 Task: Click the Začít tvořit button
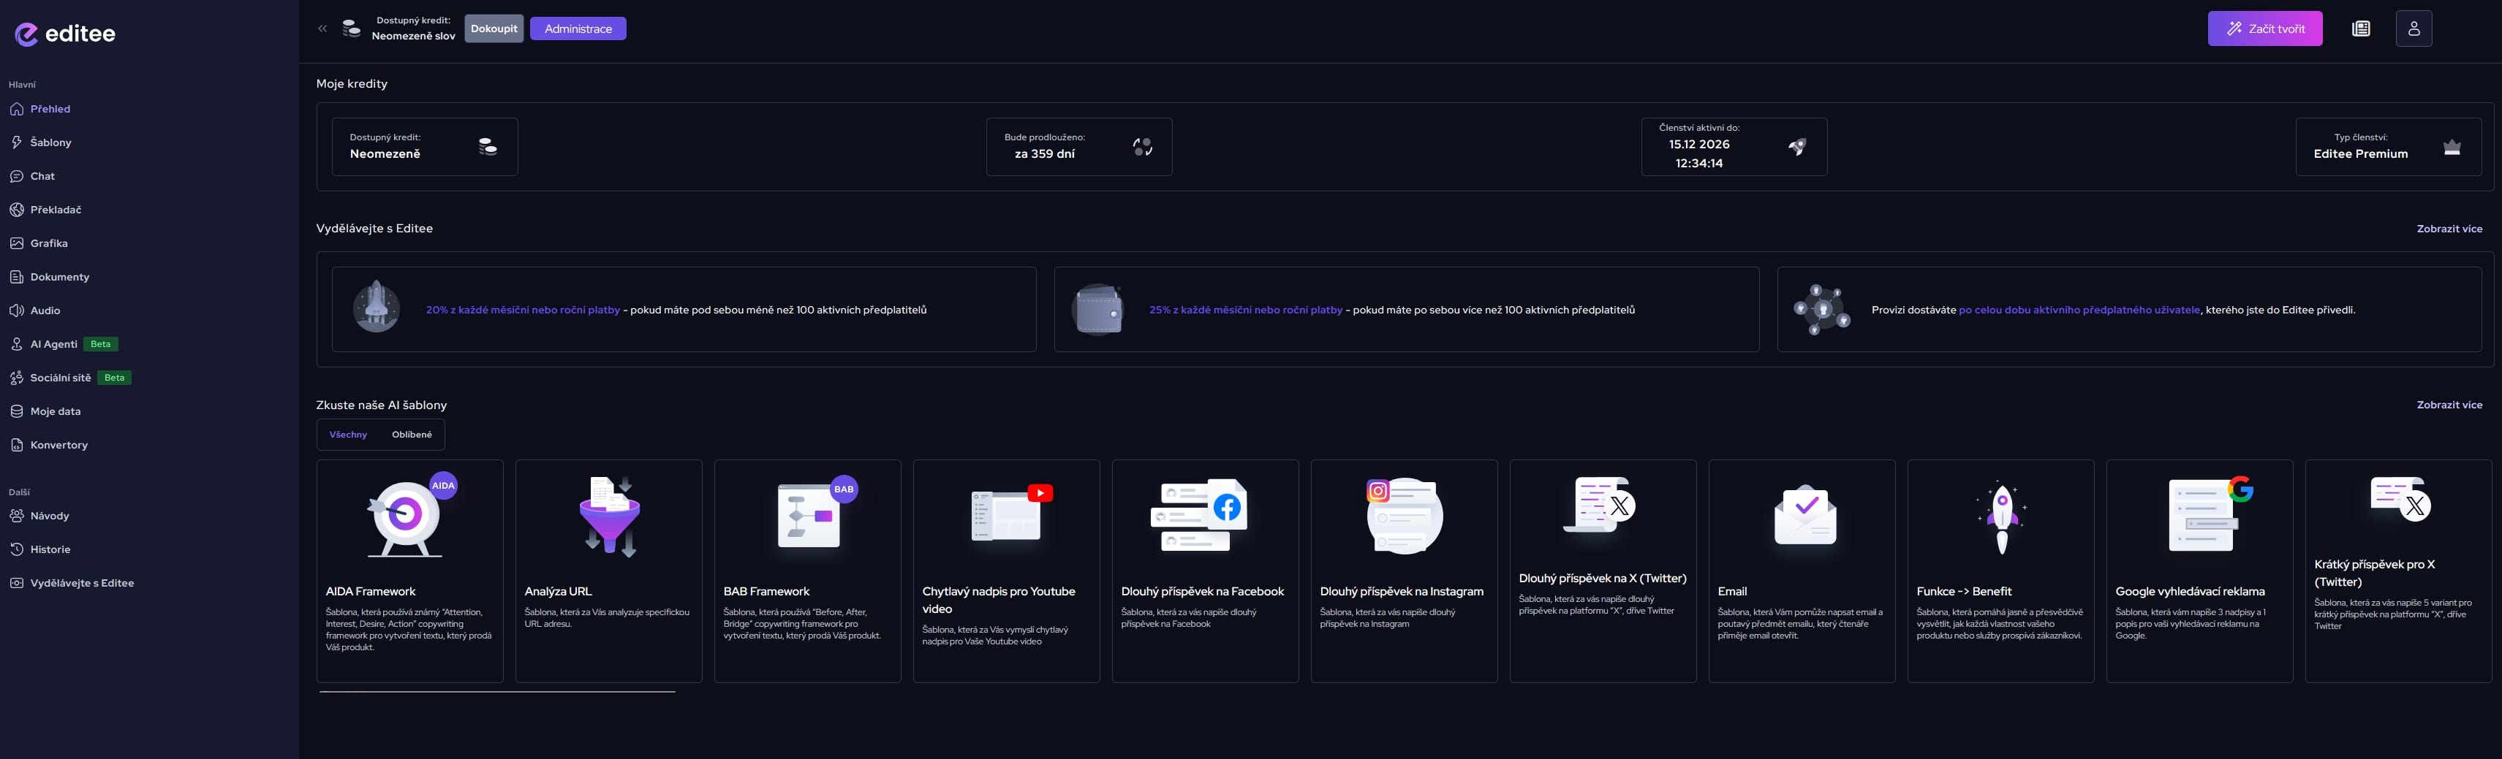[2264, 29]
